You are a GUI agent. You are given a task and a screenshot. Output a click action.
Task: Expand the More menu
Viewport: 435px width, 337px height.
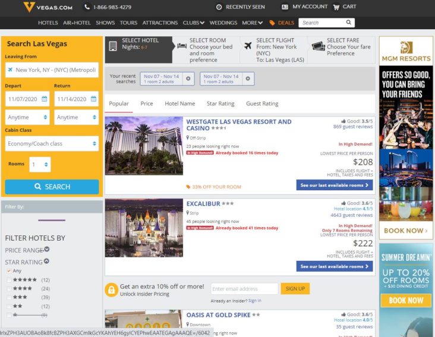[252, 23]
